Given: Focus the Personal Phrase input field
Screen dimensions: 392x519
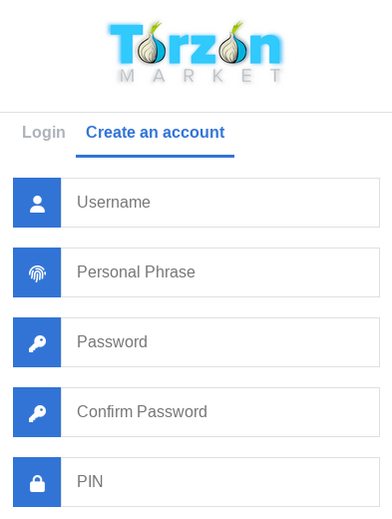Looking at the screenshot, I should click(220, 272).
